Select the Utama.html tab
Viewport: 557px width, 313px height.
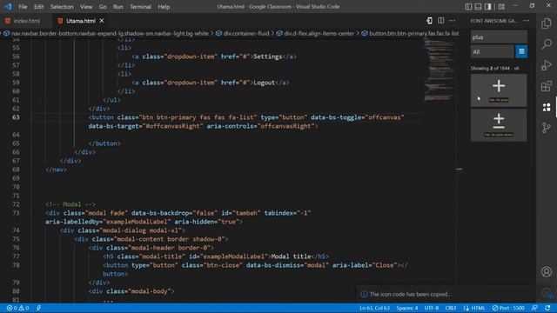point(81,21)
